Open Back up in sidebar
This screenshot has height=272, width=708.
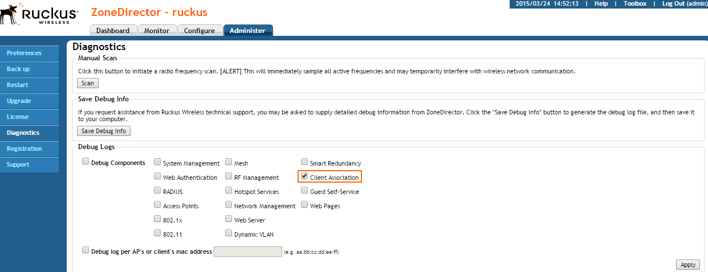tap(30, 69)
